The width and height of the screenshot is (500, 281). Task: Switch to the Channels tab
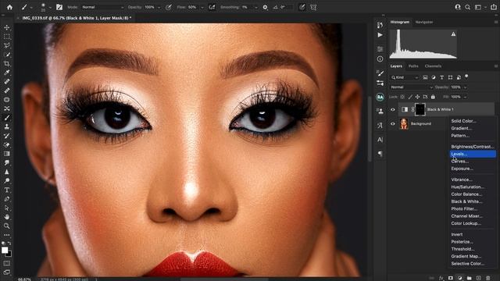tap(433, 66)
